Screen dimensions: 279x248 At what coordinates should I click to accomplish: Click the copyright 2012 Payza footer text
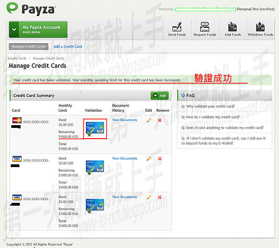point(40,244)
